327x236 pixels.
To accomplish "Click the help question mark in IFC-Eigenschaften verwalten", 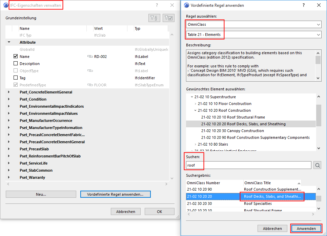I will coord(157,5).
